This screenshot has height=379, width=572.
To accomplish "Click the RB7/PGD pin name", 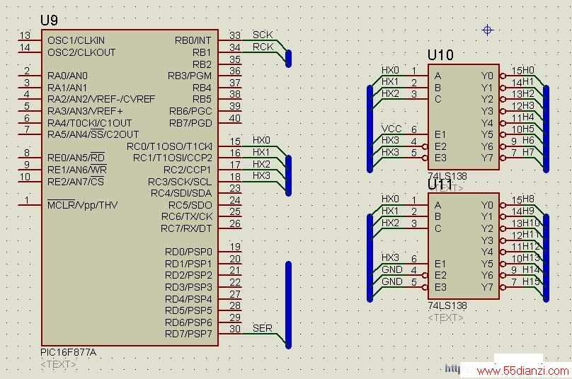I will click(190, 123).
